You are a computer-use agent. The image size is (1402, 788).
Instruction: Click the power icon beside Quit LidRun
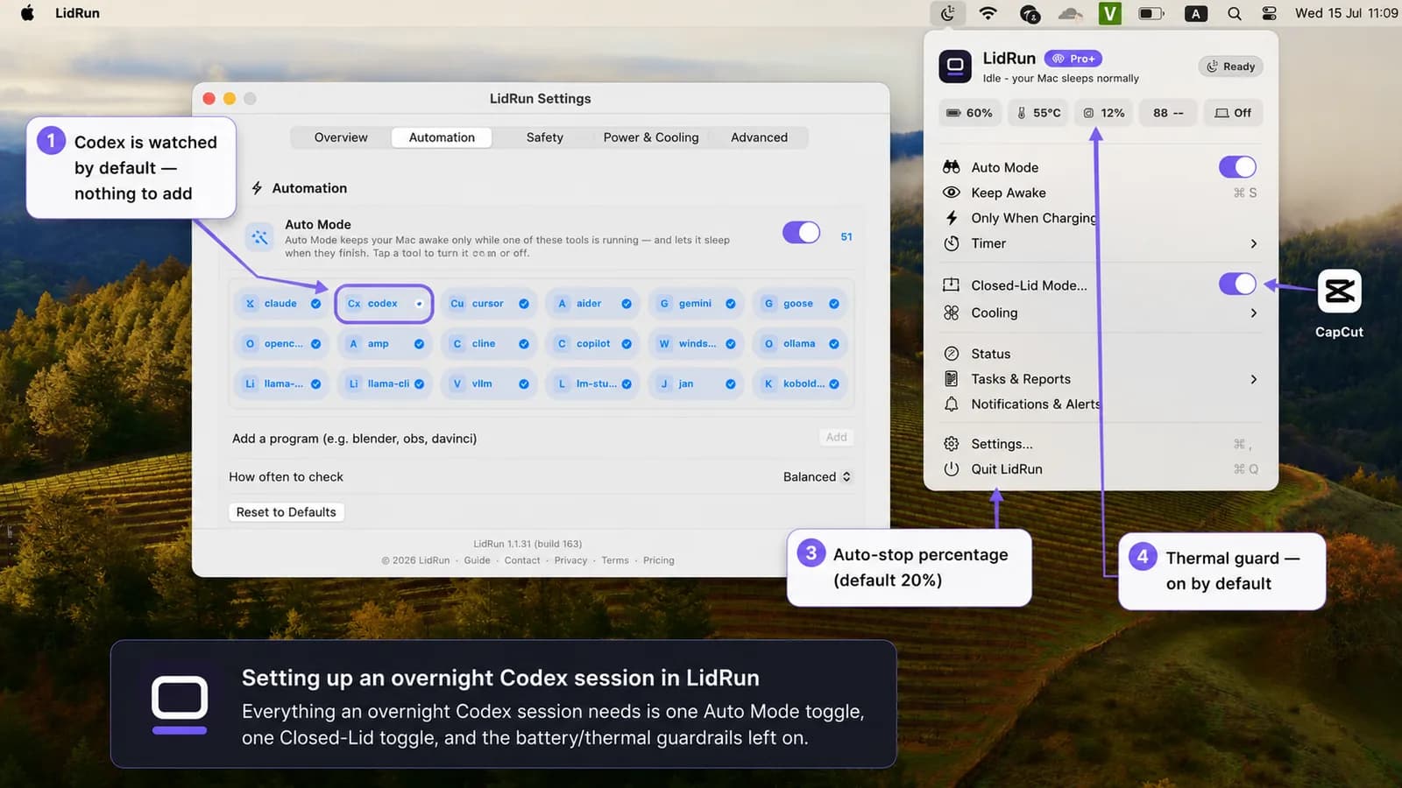coord(951,469)
